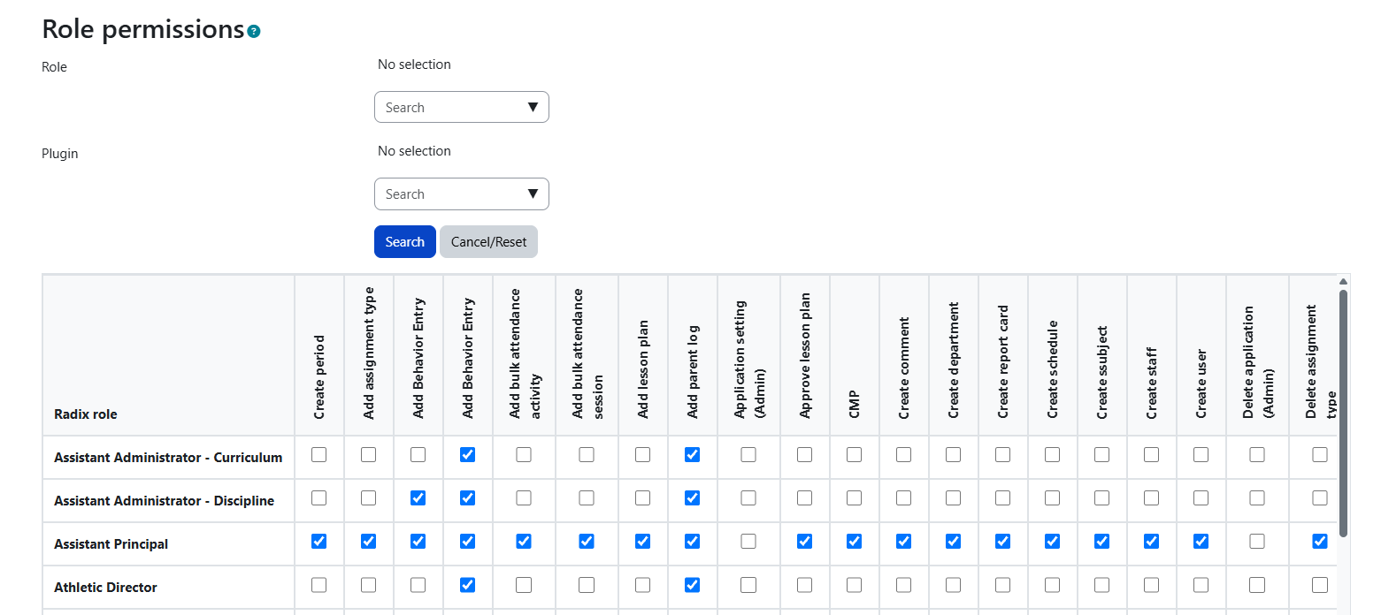Click the Assistant Principal row label

pyautogui.click(x=111, y=544)
